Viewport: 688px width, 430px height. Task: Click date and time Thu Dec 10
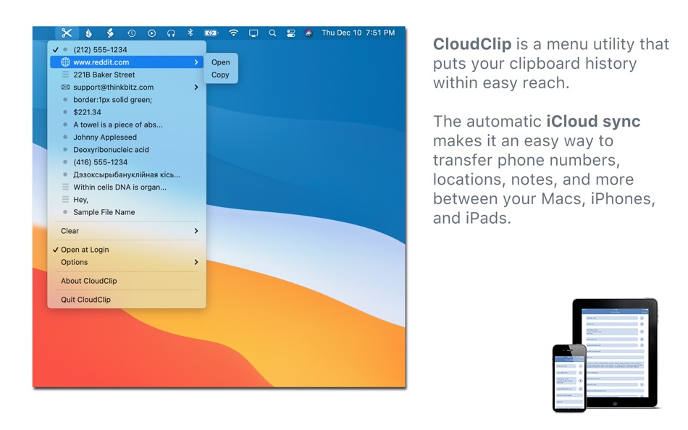click(x=358, y=33)
